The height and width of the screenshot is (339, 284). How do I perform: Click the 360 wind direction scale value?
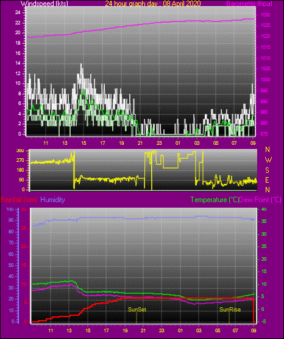click(20, 151)
